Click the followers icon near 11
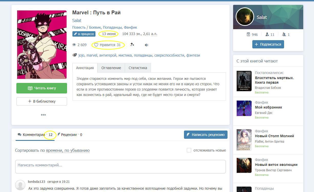This screenshot has width=314, height=192. click(267, 34)
